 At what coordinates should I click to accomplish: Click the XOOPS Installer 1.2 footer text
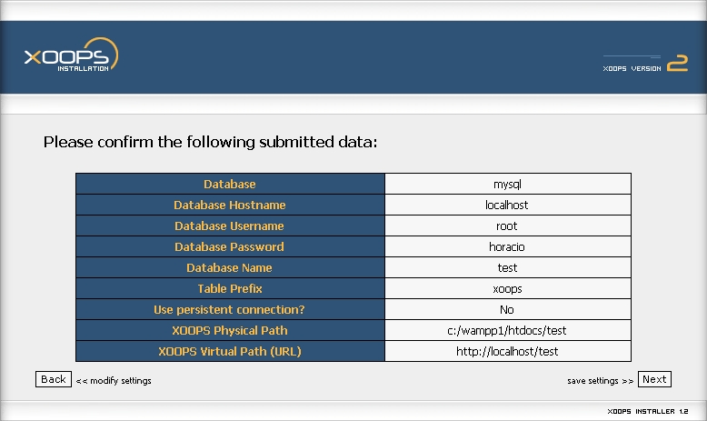tap(648, 411)
